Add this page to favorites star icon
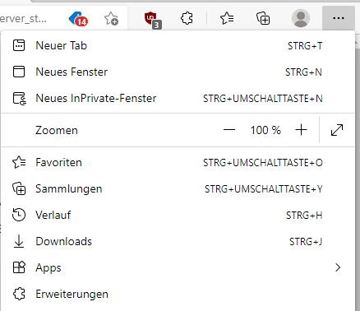 111,19
